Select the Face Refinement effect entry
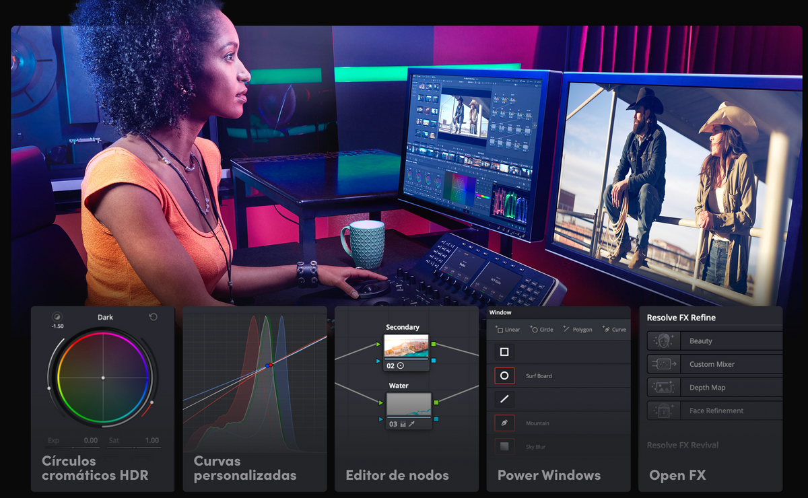Viewport: 808px width, 498px height. point(714,411)
